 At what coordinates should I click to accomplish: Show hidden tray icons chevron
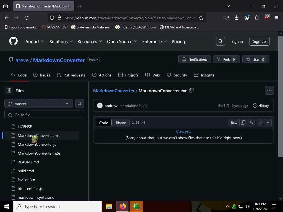(227, 206)
